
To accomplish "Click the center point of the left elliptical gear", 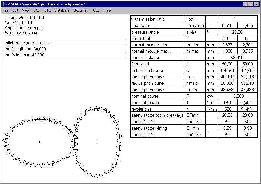I will click(x=40, y=142).
